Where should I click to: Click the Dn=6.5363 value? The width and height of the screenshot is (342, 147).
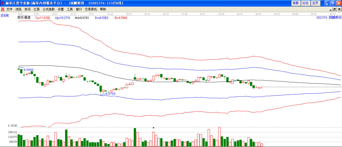coord(102,18)
